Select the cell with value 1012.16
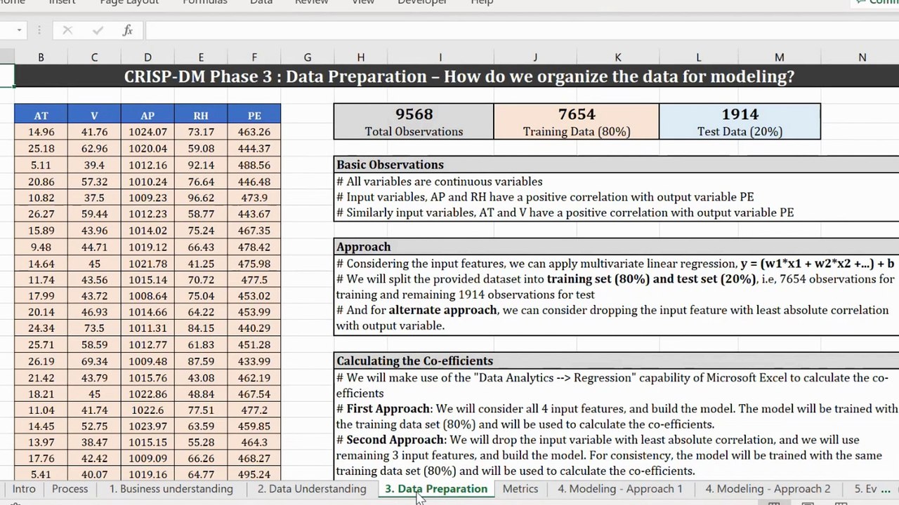The height and width of the screenshot is (505, 899). (147, 166)
